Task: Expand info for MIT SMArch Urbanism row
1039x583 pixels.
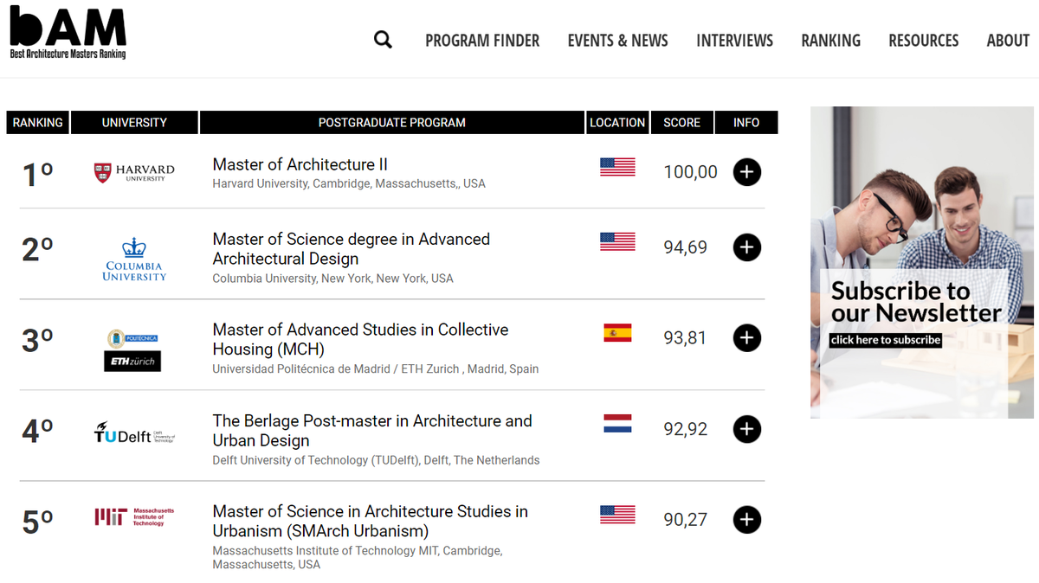Action: (x=747, y=520)
